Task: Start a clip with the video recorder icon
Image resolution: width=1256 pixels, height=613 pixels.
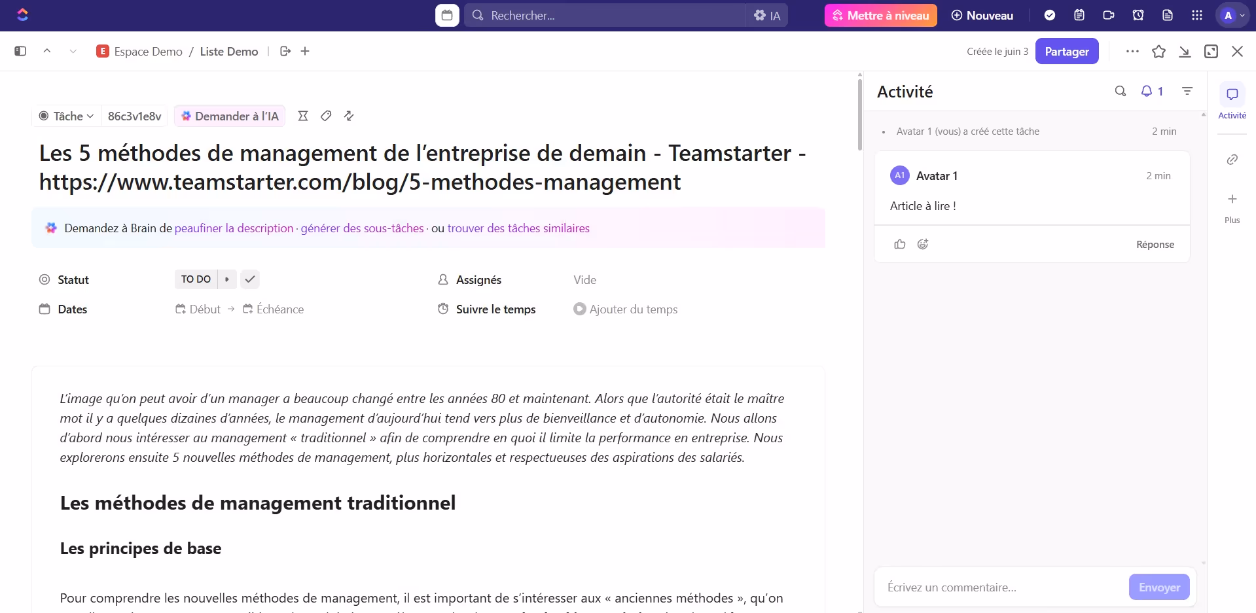Action: coord(1108,15)
